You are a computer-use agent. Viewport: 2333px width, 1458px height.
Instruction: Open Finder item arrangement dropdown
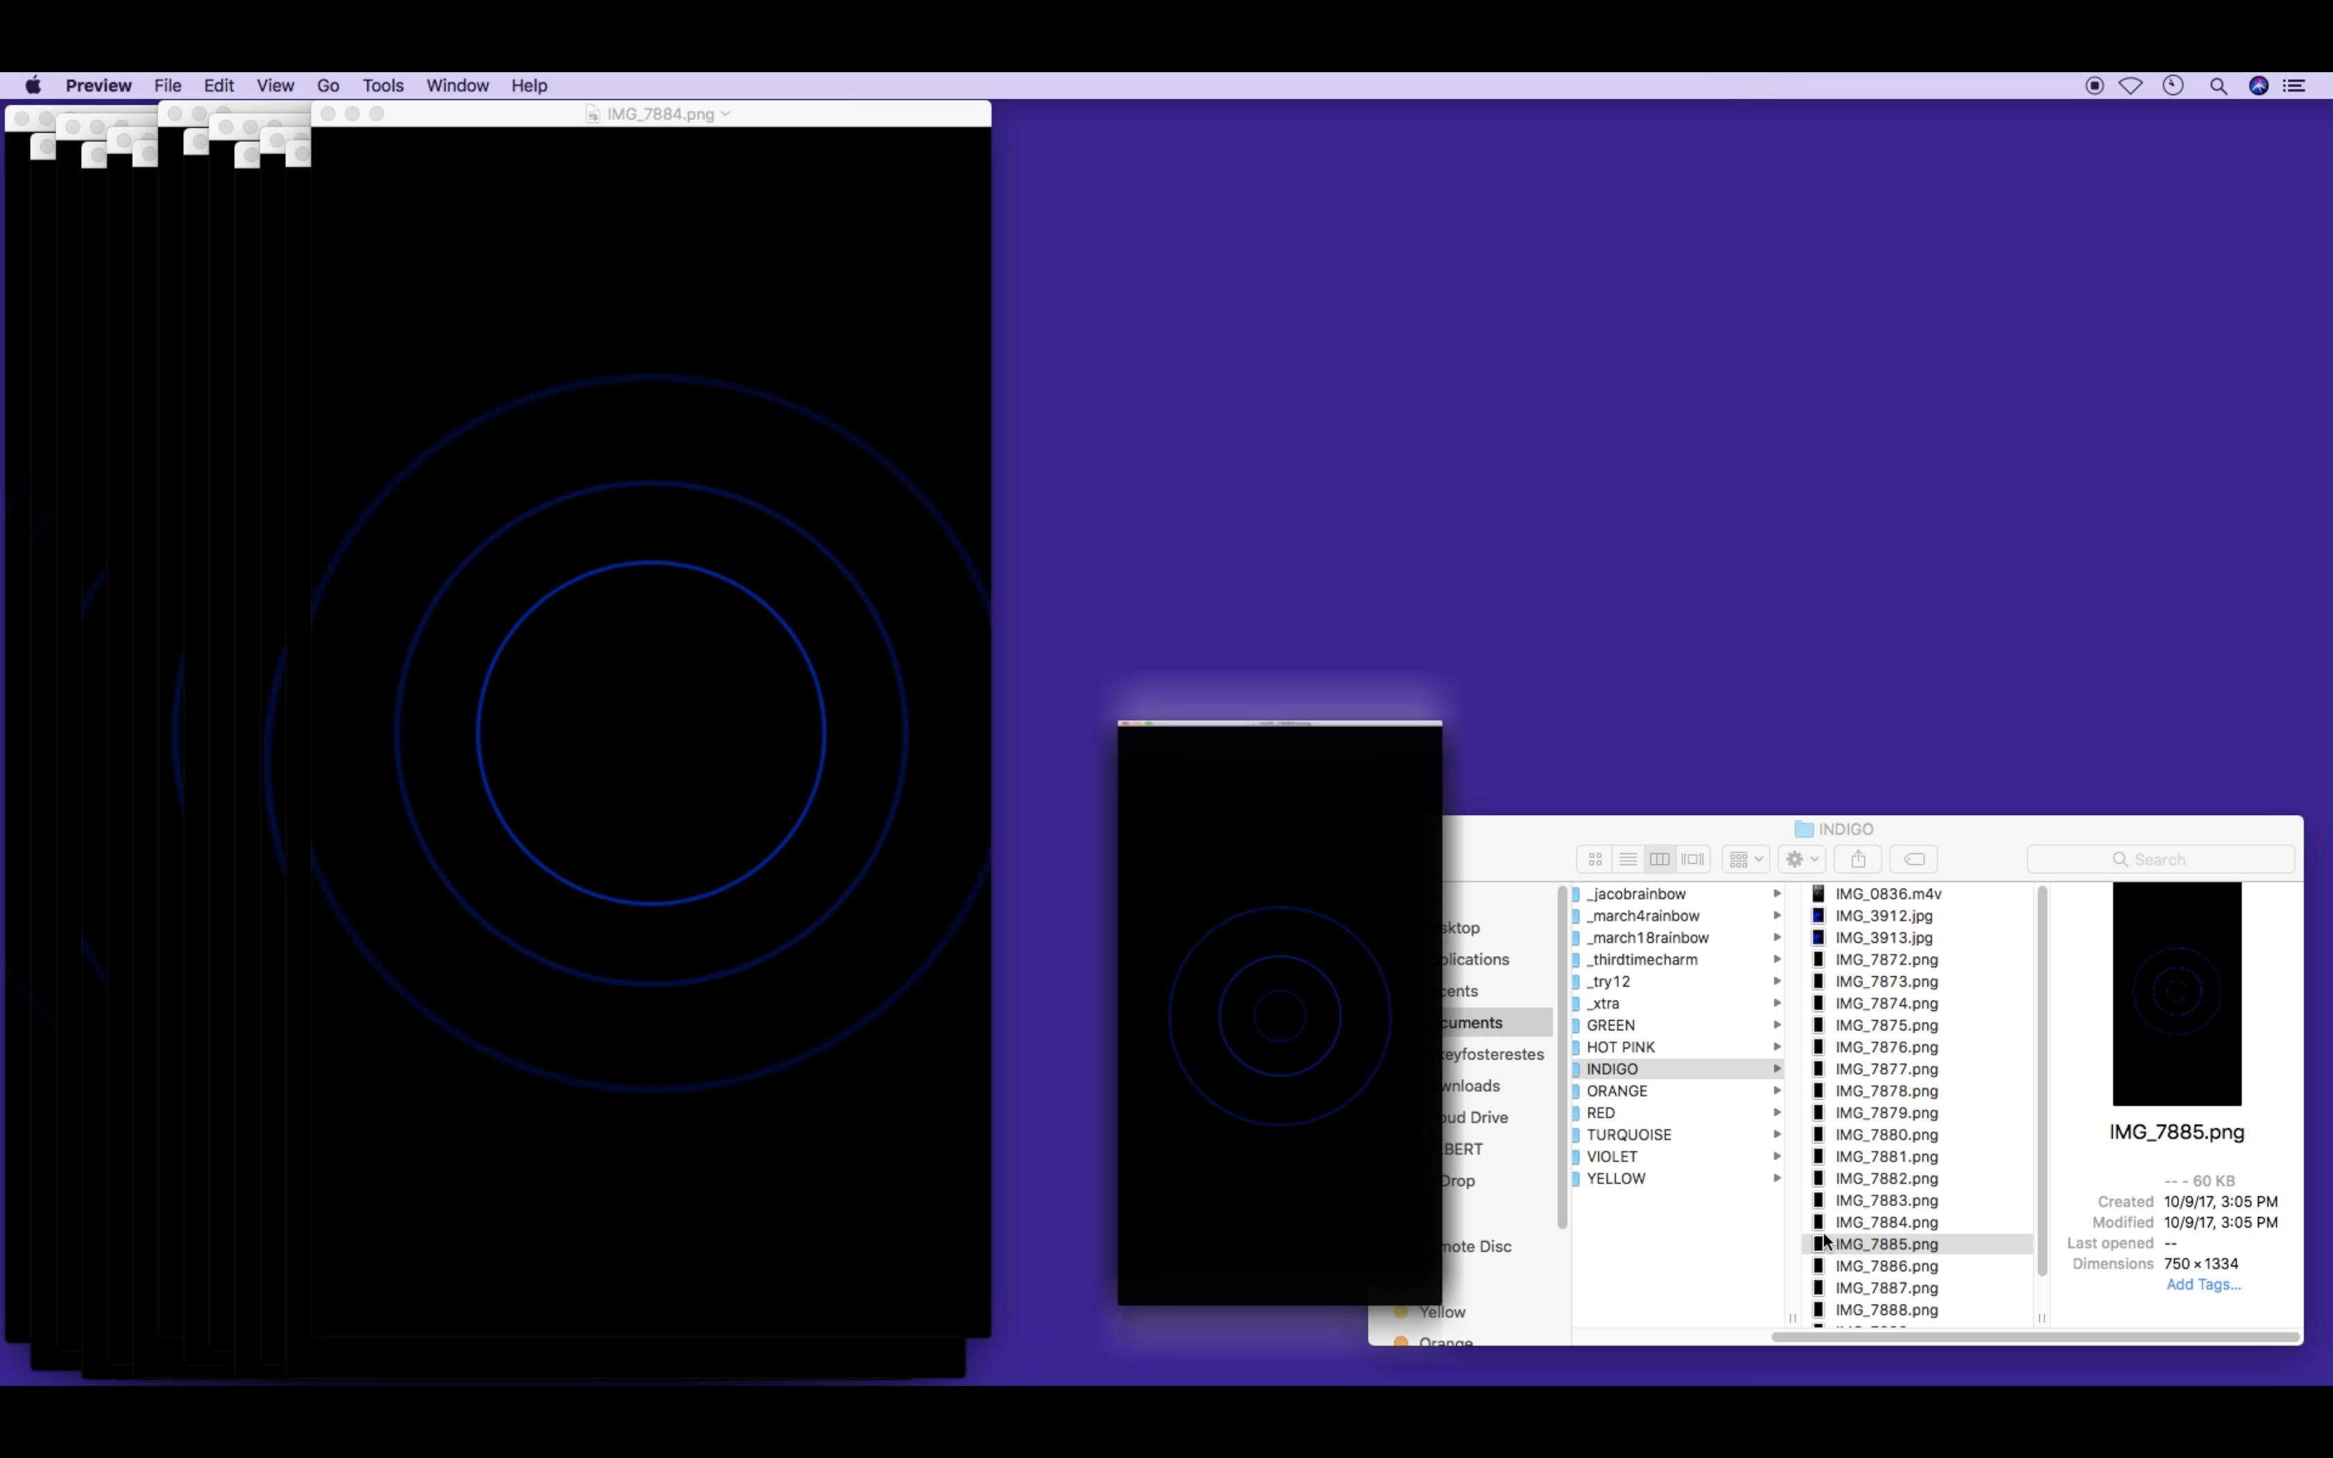coord(1745,860)
